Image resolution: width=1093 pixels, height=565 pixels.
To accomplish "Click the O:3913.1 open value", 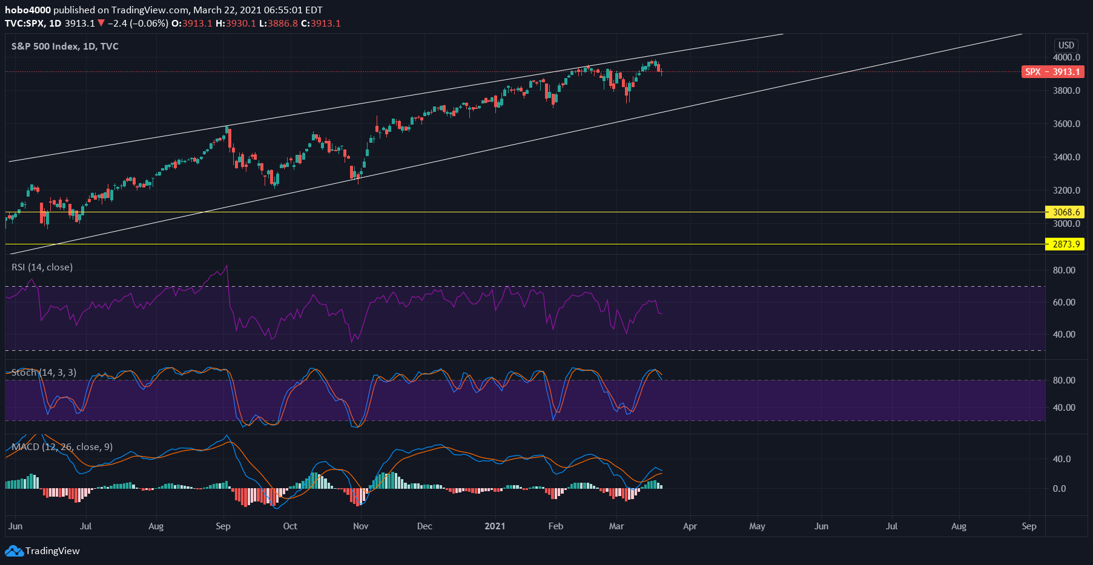I will pyautogui.click(x=192, y=23).
